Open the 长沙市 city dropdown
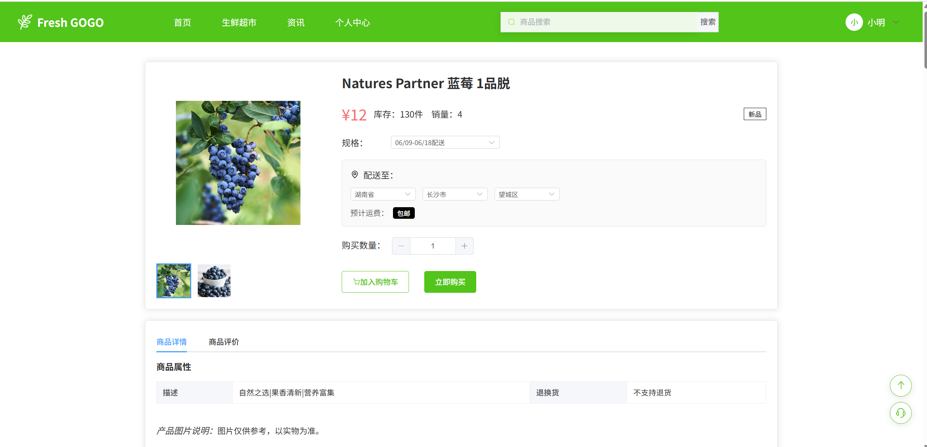The height and width of the screenshot is (447, 927). click(x=454, y=194)
